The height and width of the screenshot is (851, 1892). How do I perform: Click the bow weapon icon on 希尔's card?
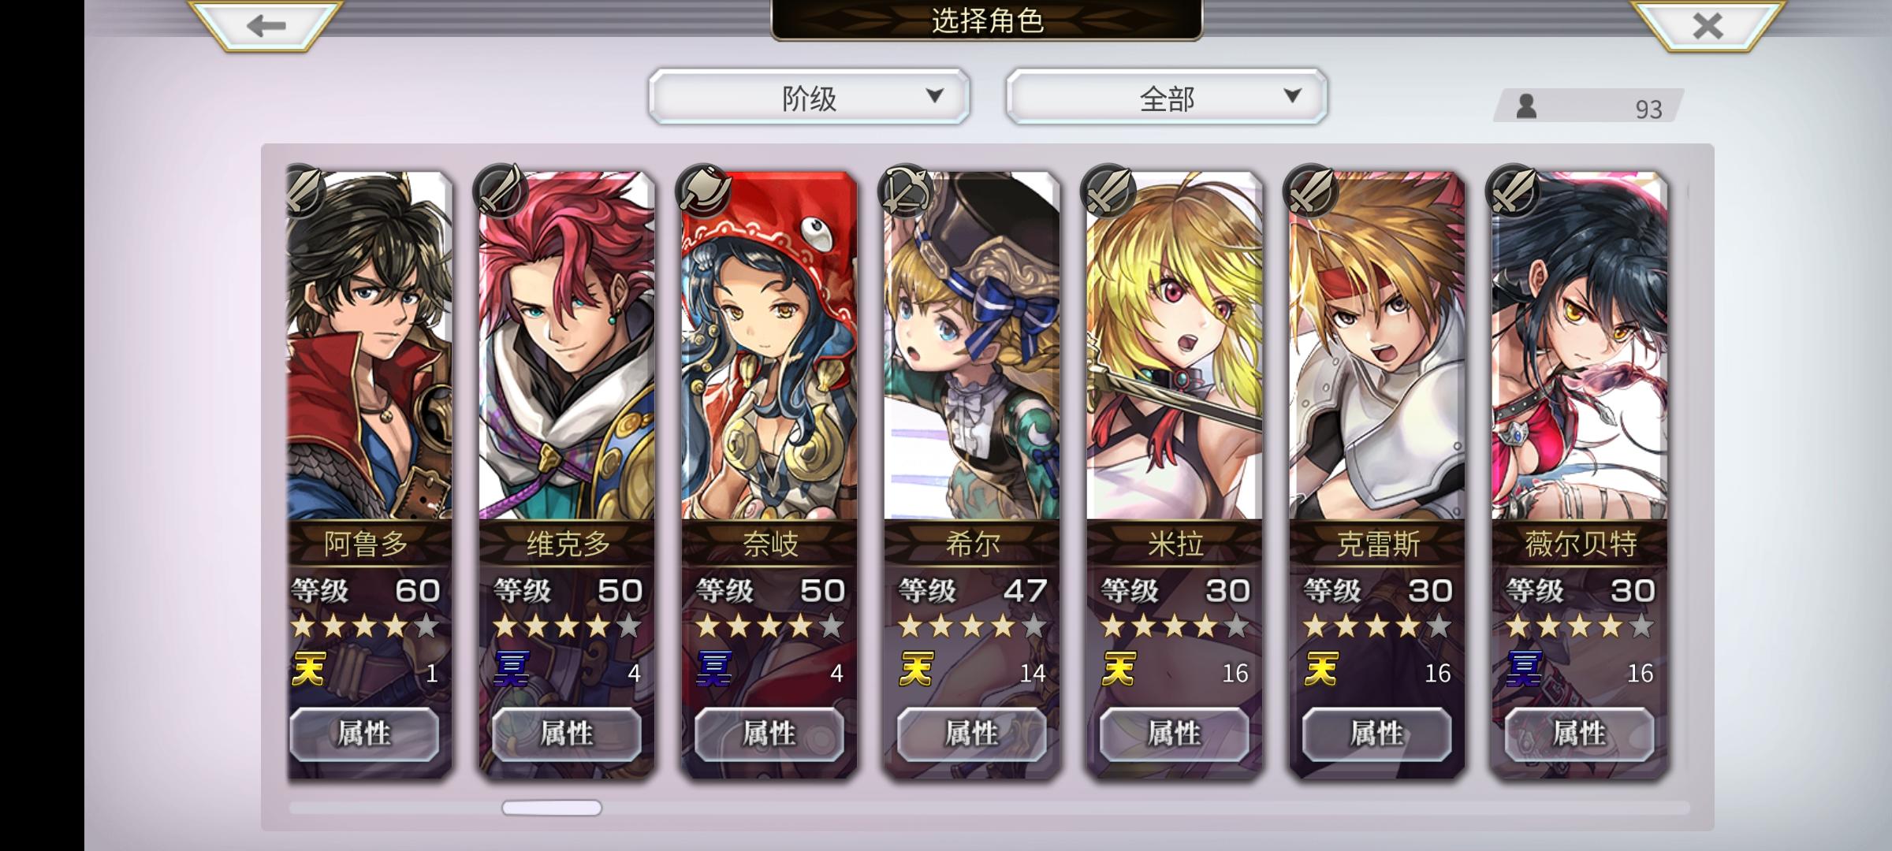[x=907, y=191]
